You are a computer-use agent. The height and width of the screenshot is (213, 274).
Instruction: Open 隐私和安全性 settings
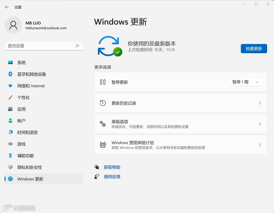(44, 167)
